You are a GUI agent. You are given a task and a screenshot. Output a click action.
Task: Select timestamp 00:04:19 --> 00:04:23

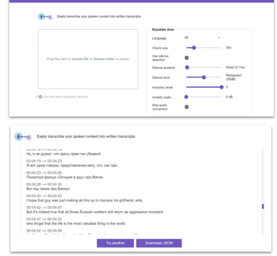[44, 161]
